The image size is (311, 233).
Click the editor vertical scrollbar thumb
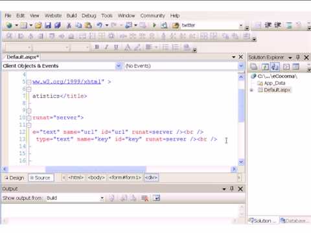pos(241,105)
